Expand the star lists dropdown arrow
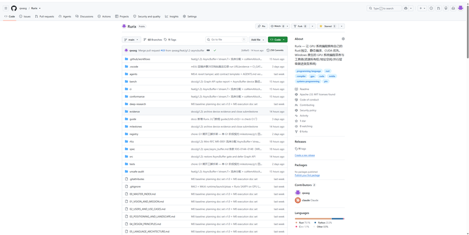The image size is (469, 235). click(x=342, y=26)
